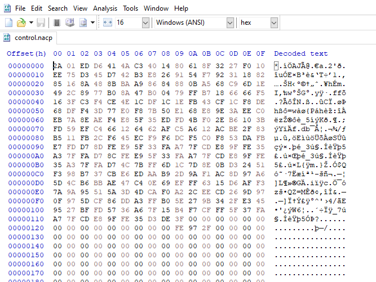This screenshot has width=376, height=282.
Task: Click byte 5D at start of row 000000D0
Action: (57, 183)
